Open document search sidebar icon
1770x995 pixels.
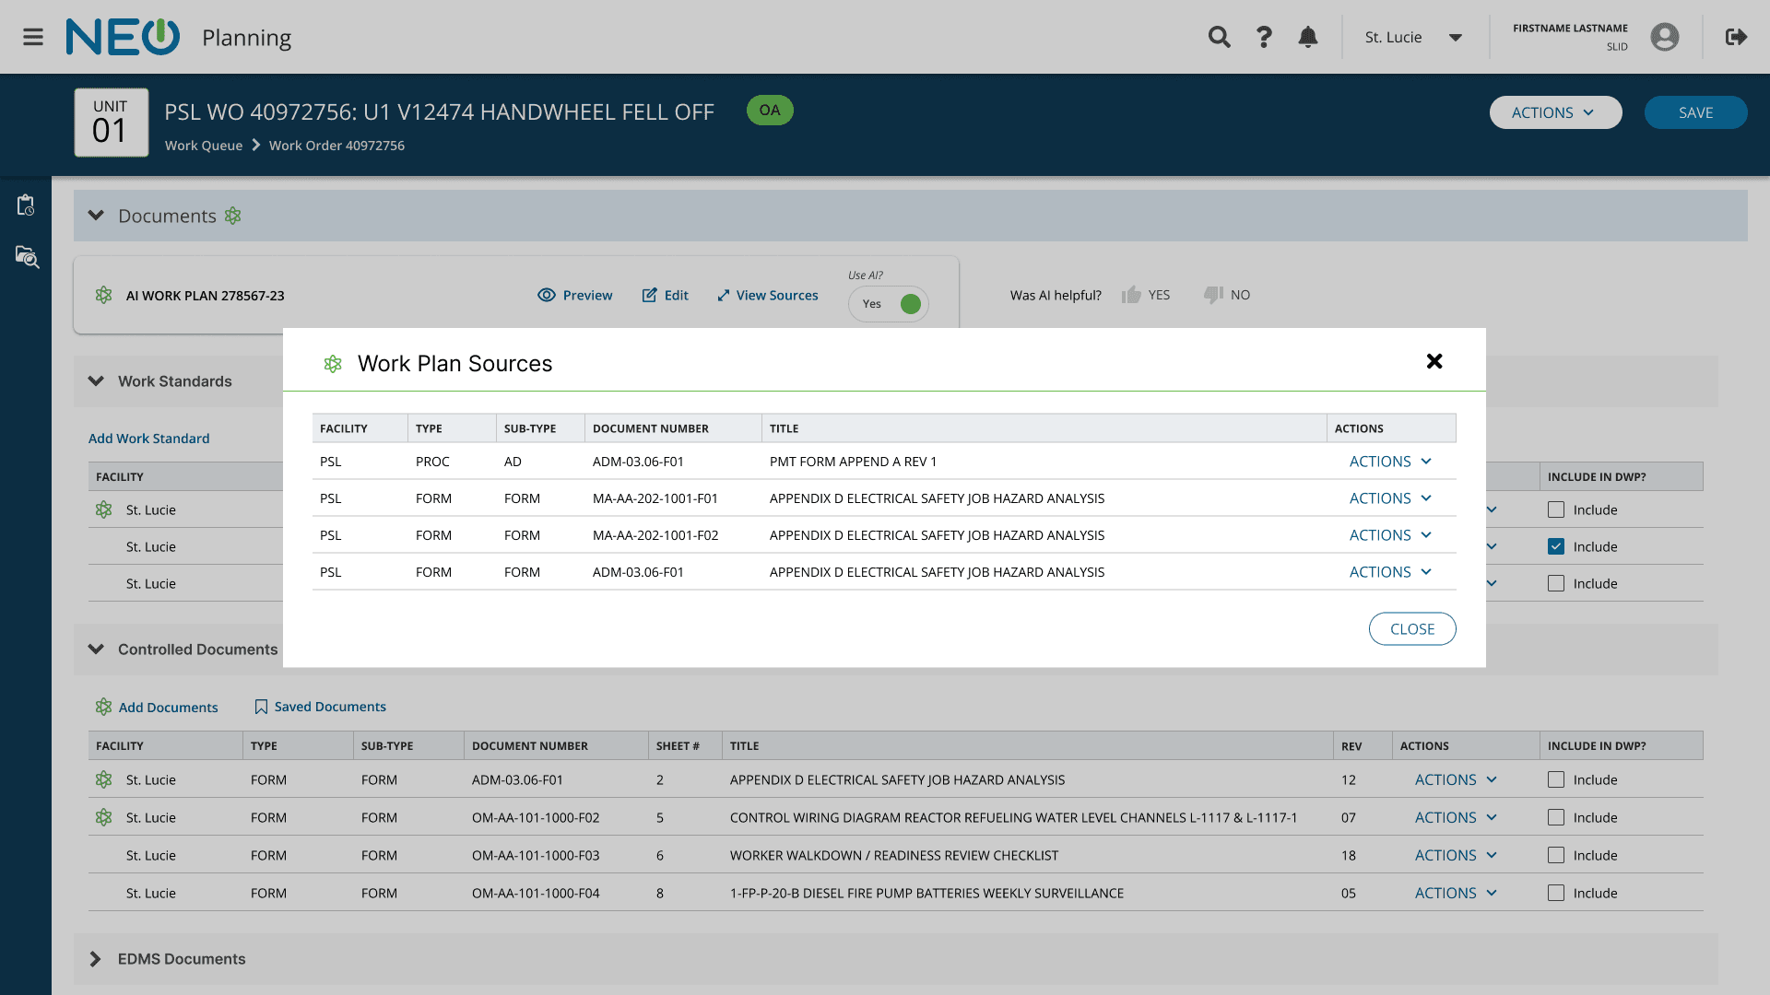pos(27,257)
